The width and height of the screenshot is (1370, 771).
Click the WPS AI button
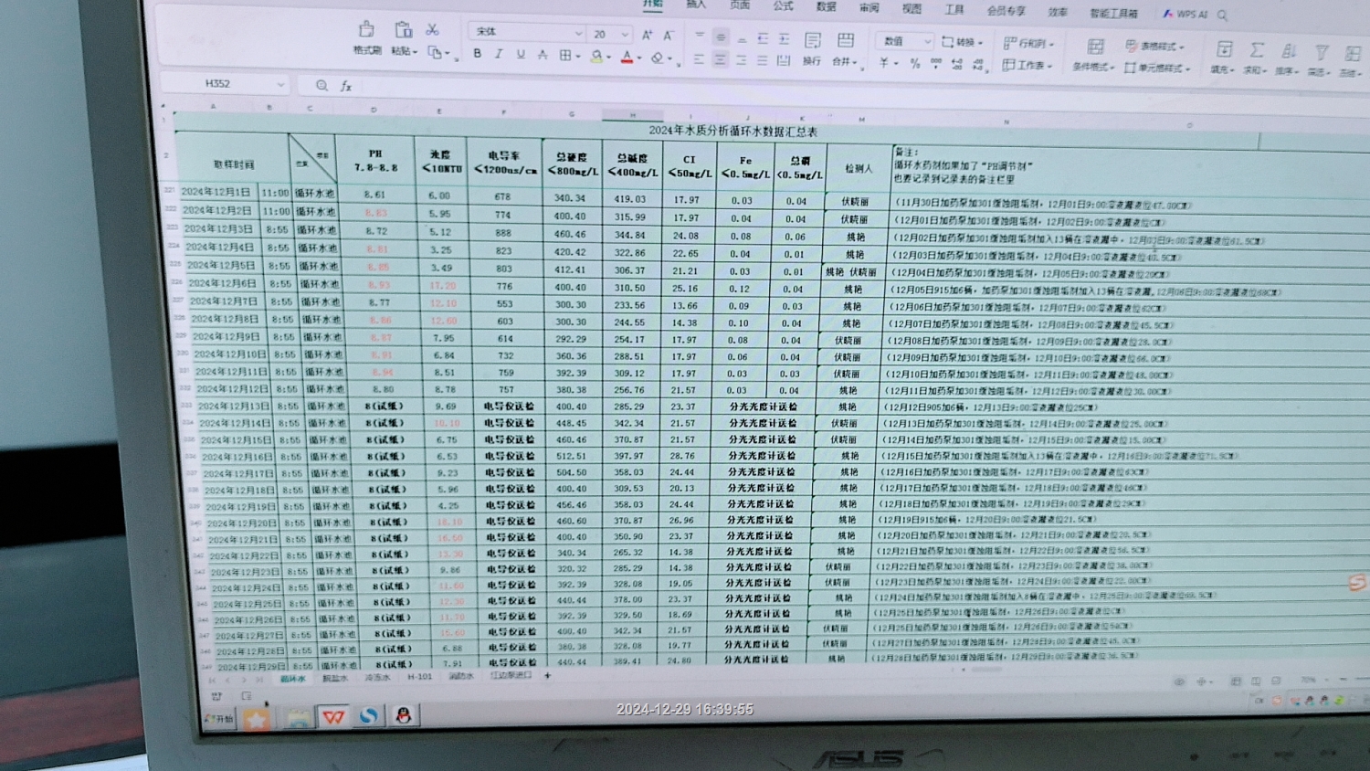click(1185, 15)
